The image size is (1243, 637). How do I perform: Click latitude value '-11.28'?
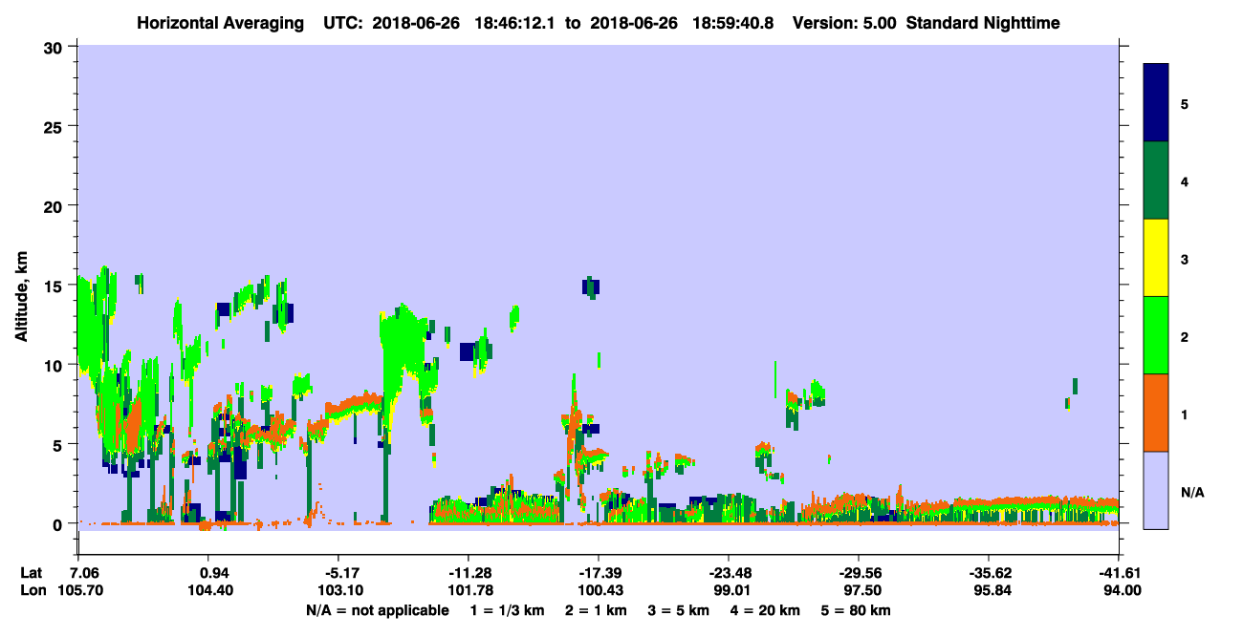click(x=468, y=573)
